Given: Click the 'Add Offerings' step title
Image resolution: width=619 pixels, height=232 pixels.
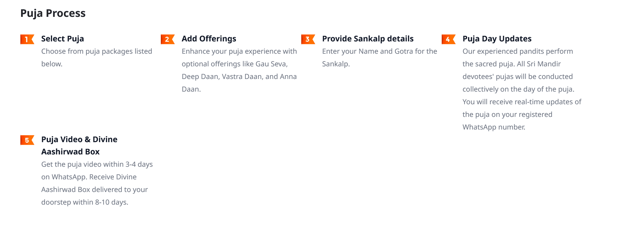Looking at the screenshot, I should click(x=209, y=39).
